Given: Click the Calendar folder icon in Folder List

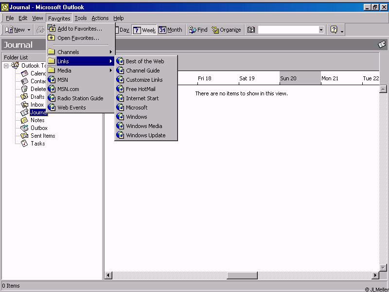Looking at the screenshot, I should tap(24, 73).
